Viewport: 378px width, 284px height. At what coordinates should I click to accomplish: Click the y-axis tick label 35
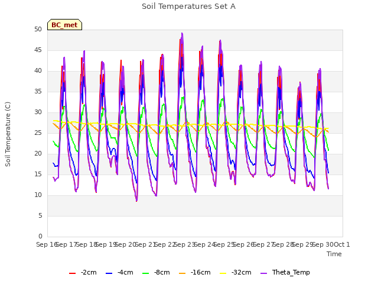point(38,92)
